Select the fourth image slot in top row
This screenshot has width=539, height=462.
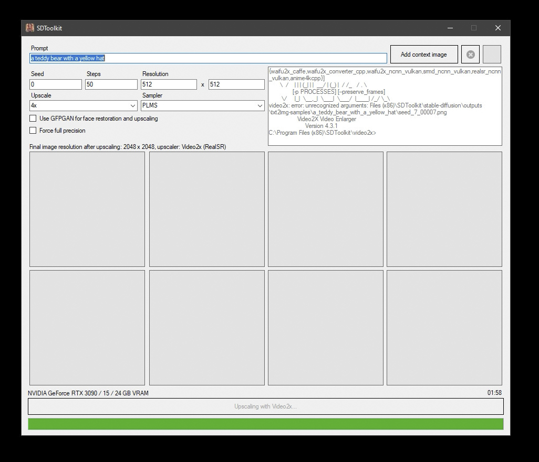click(444, 209)
